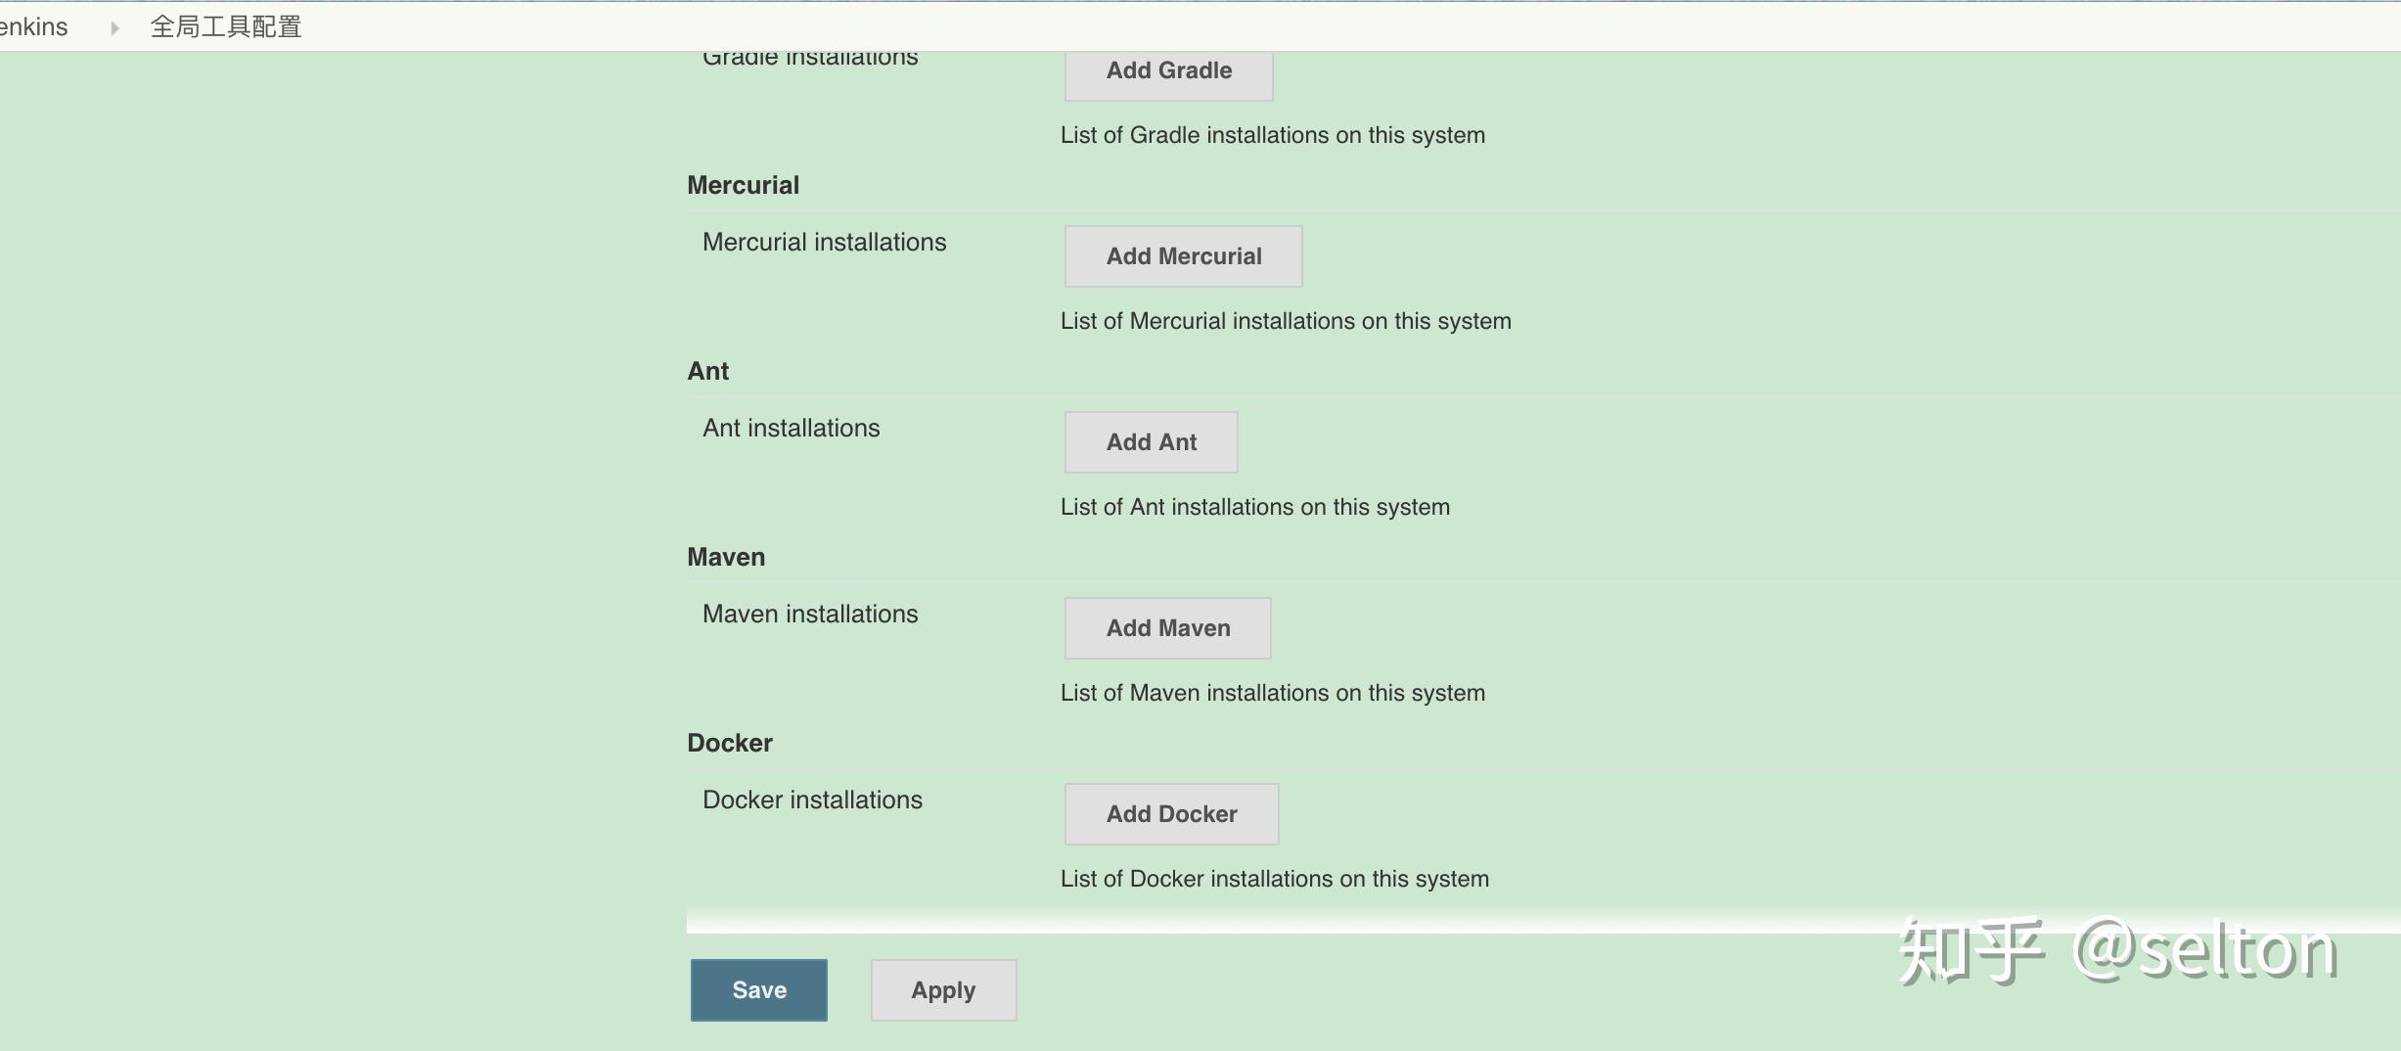Viewport: 2401px width, 1051px height.
Task: Click the Jenkins breadcrumb link
Action: (x=33, y=26)
